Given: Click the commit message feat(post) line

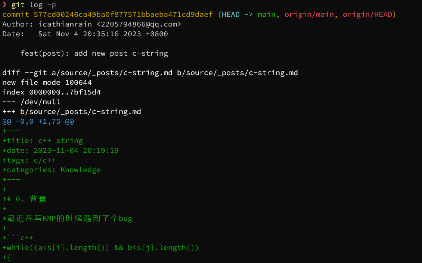Looking at the screenshot, I should (x=94, y=53).
